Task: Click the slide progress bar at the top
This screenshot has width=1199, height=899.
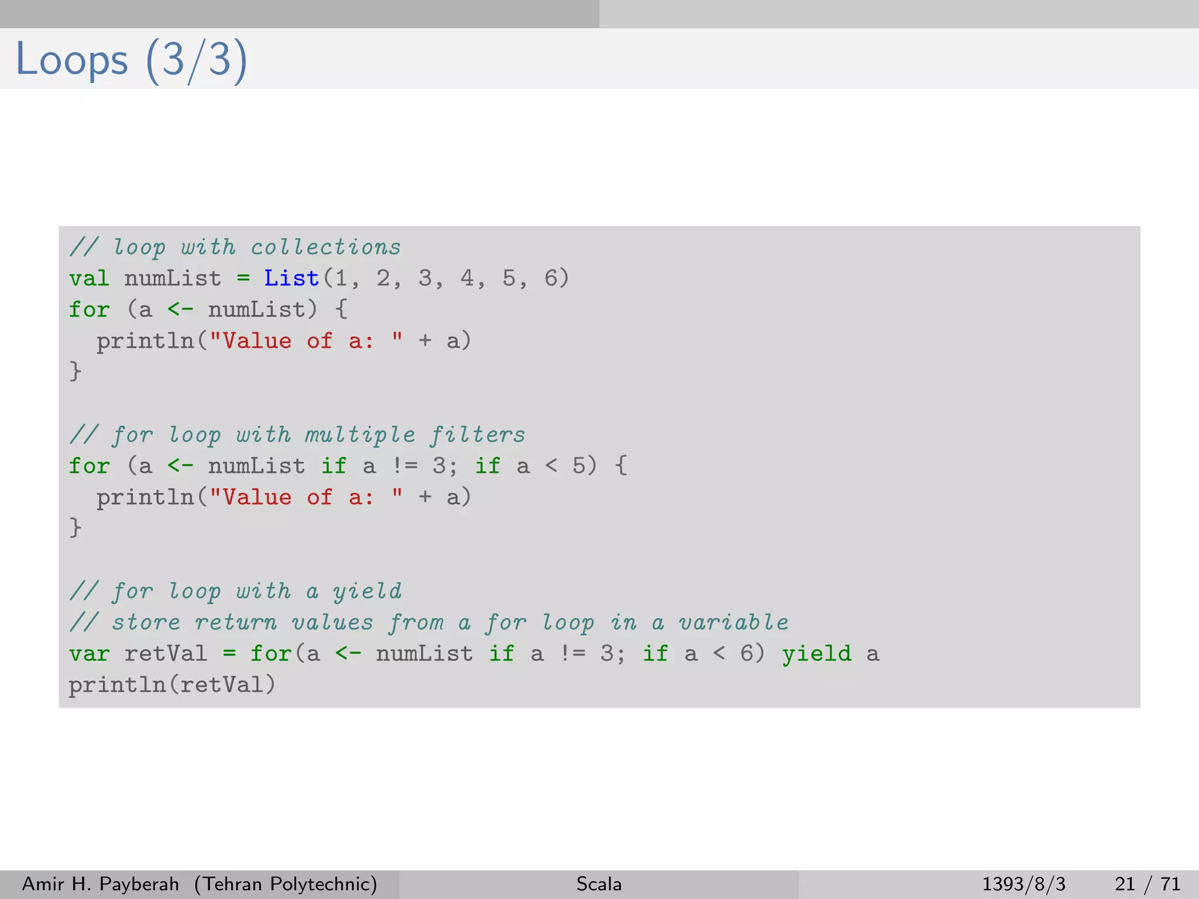Action: (599, 14)
